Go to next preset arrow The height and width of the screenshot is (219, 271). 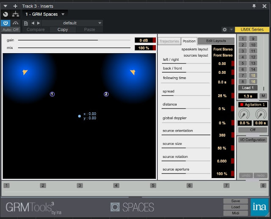tap(39, 23)
